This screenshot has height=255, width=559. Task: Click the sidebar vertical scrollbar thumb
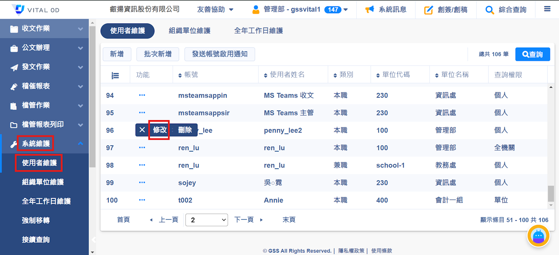coord(92,97)
